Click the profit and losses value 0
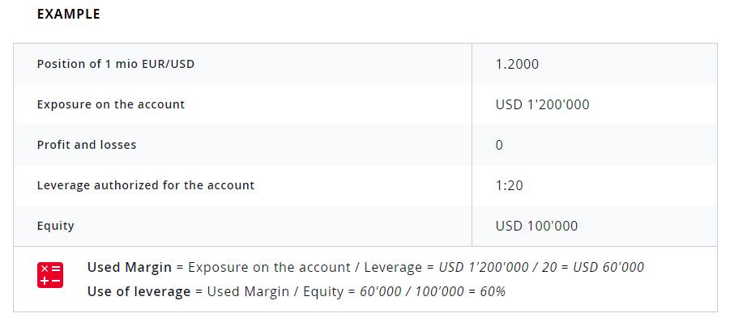 pyautogui.click(x=499, y=145)
